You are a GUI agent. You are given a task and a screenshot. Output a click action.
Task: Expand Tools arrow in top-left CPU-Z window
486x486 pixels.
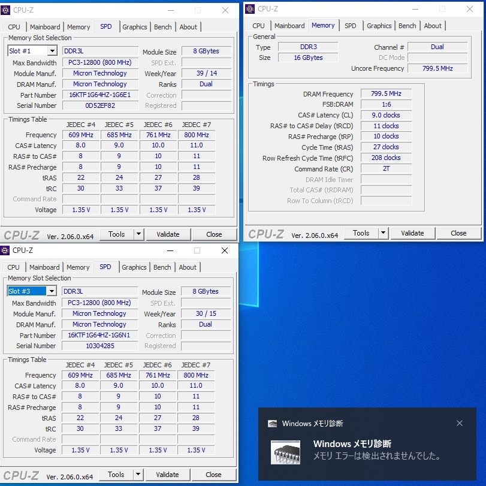pos(138,234)
